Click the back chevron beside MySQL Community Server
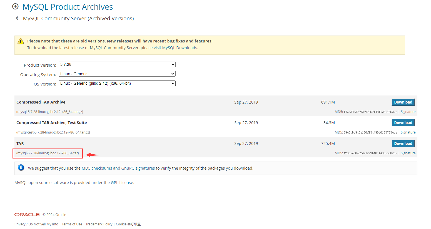 [x=17, y=18]
